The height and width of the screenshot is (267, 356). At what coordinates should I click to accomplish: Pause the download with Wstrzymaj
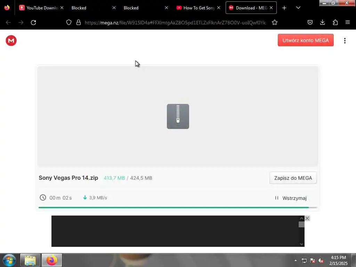291,198
